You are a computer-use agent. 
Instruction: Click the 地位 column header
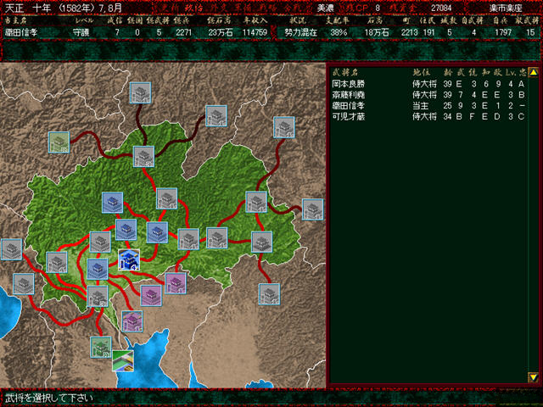[421, 72]
